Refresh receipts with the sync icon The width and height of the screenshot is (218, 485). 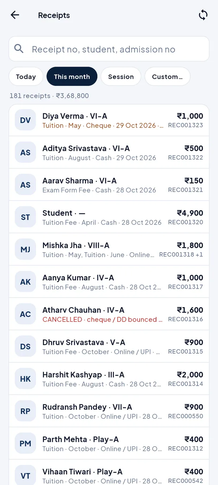click(203, 15)
